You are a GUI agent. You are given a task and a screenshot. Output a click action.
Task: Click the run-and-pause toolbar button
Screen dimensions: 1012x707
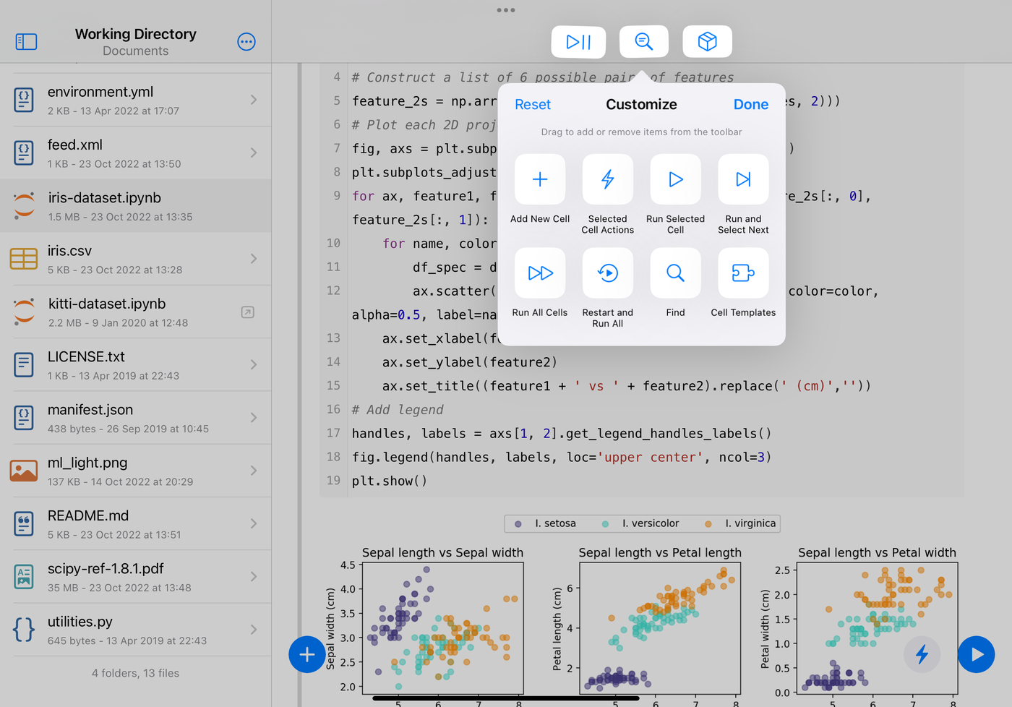578,42
